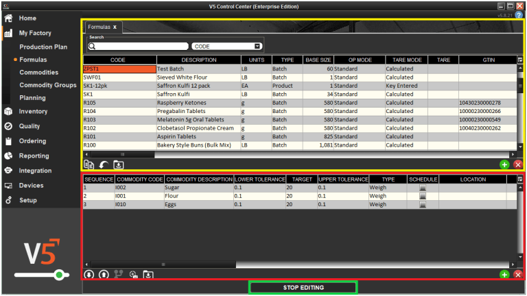Click the Devices monitor icon

(8, 185)
